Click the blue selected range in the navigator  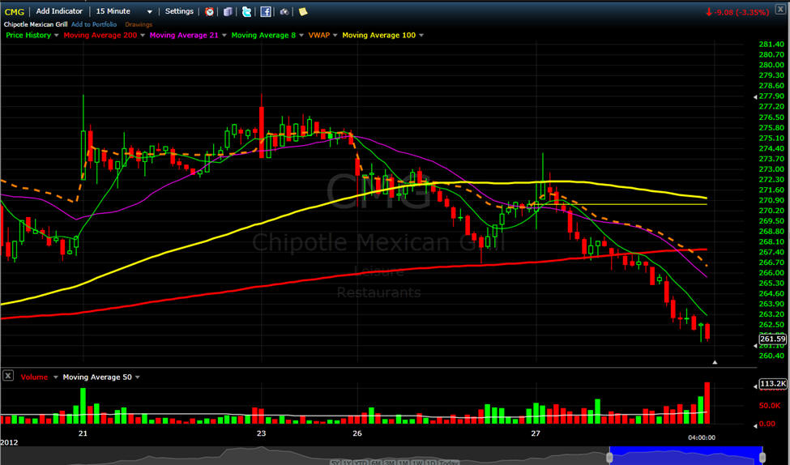click(x=685, y=455)
